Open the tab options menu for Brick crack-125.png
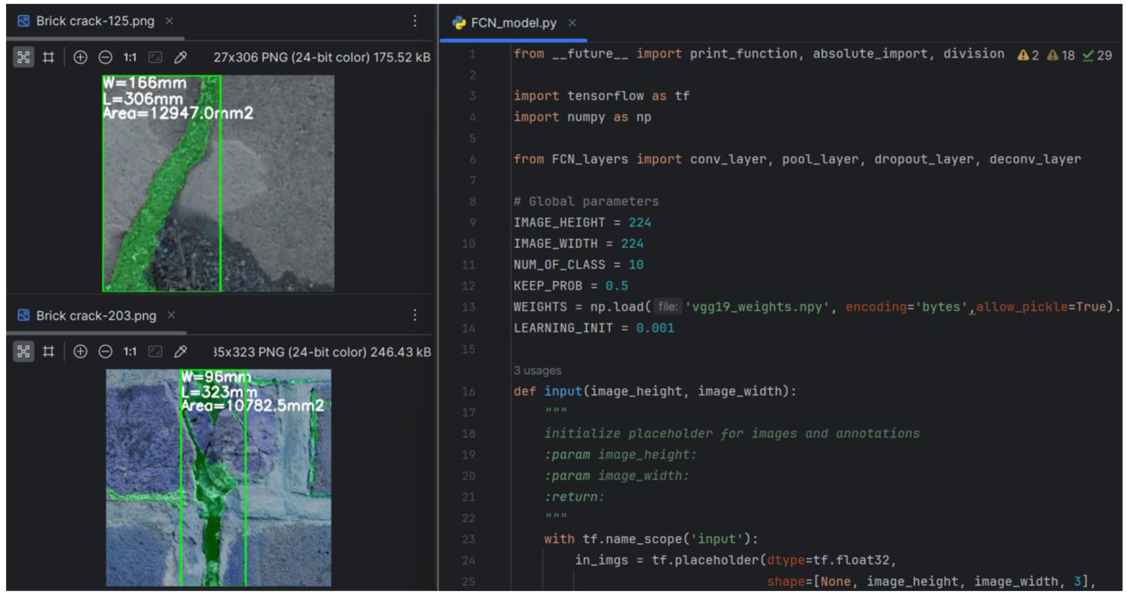Image resolution: width=1127 pixels, height=596 pixels. pyautogui.click(x=415, y=20)
